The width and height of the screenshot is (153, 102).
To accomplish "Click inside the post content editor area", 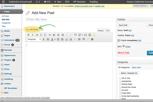I will pyautogui.click(x=69, y=70).
